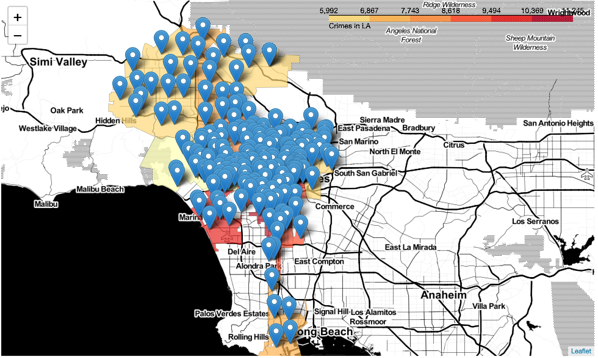598x358 pixels.
Task: Click the 5,992 legend tick value
Action: [328, 11]
